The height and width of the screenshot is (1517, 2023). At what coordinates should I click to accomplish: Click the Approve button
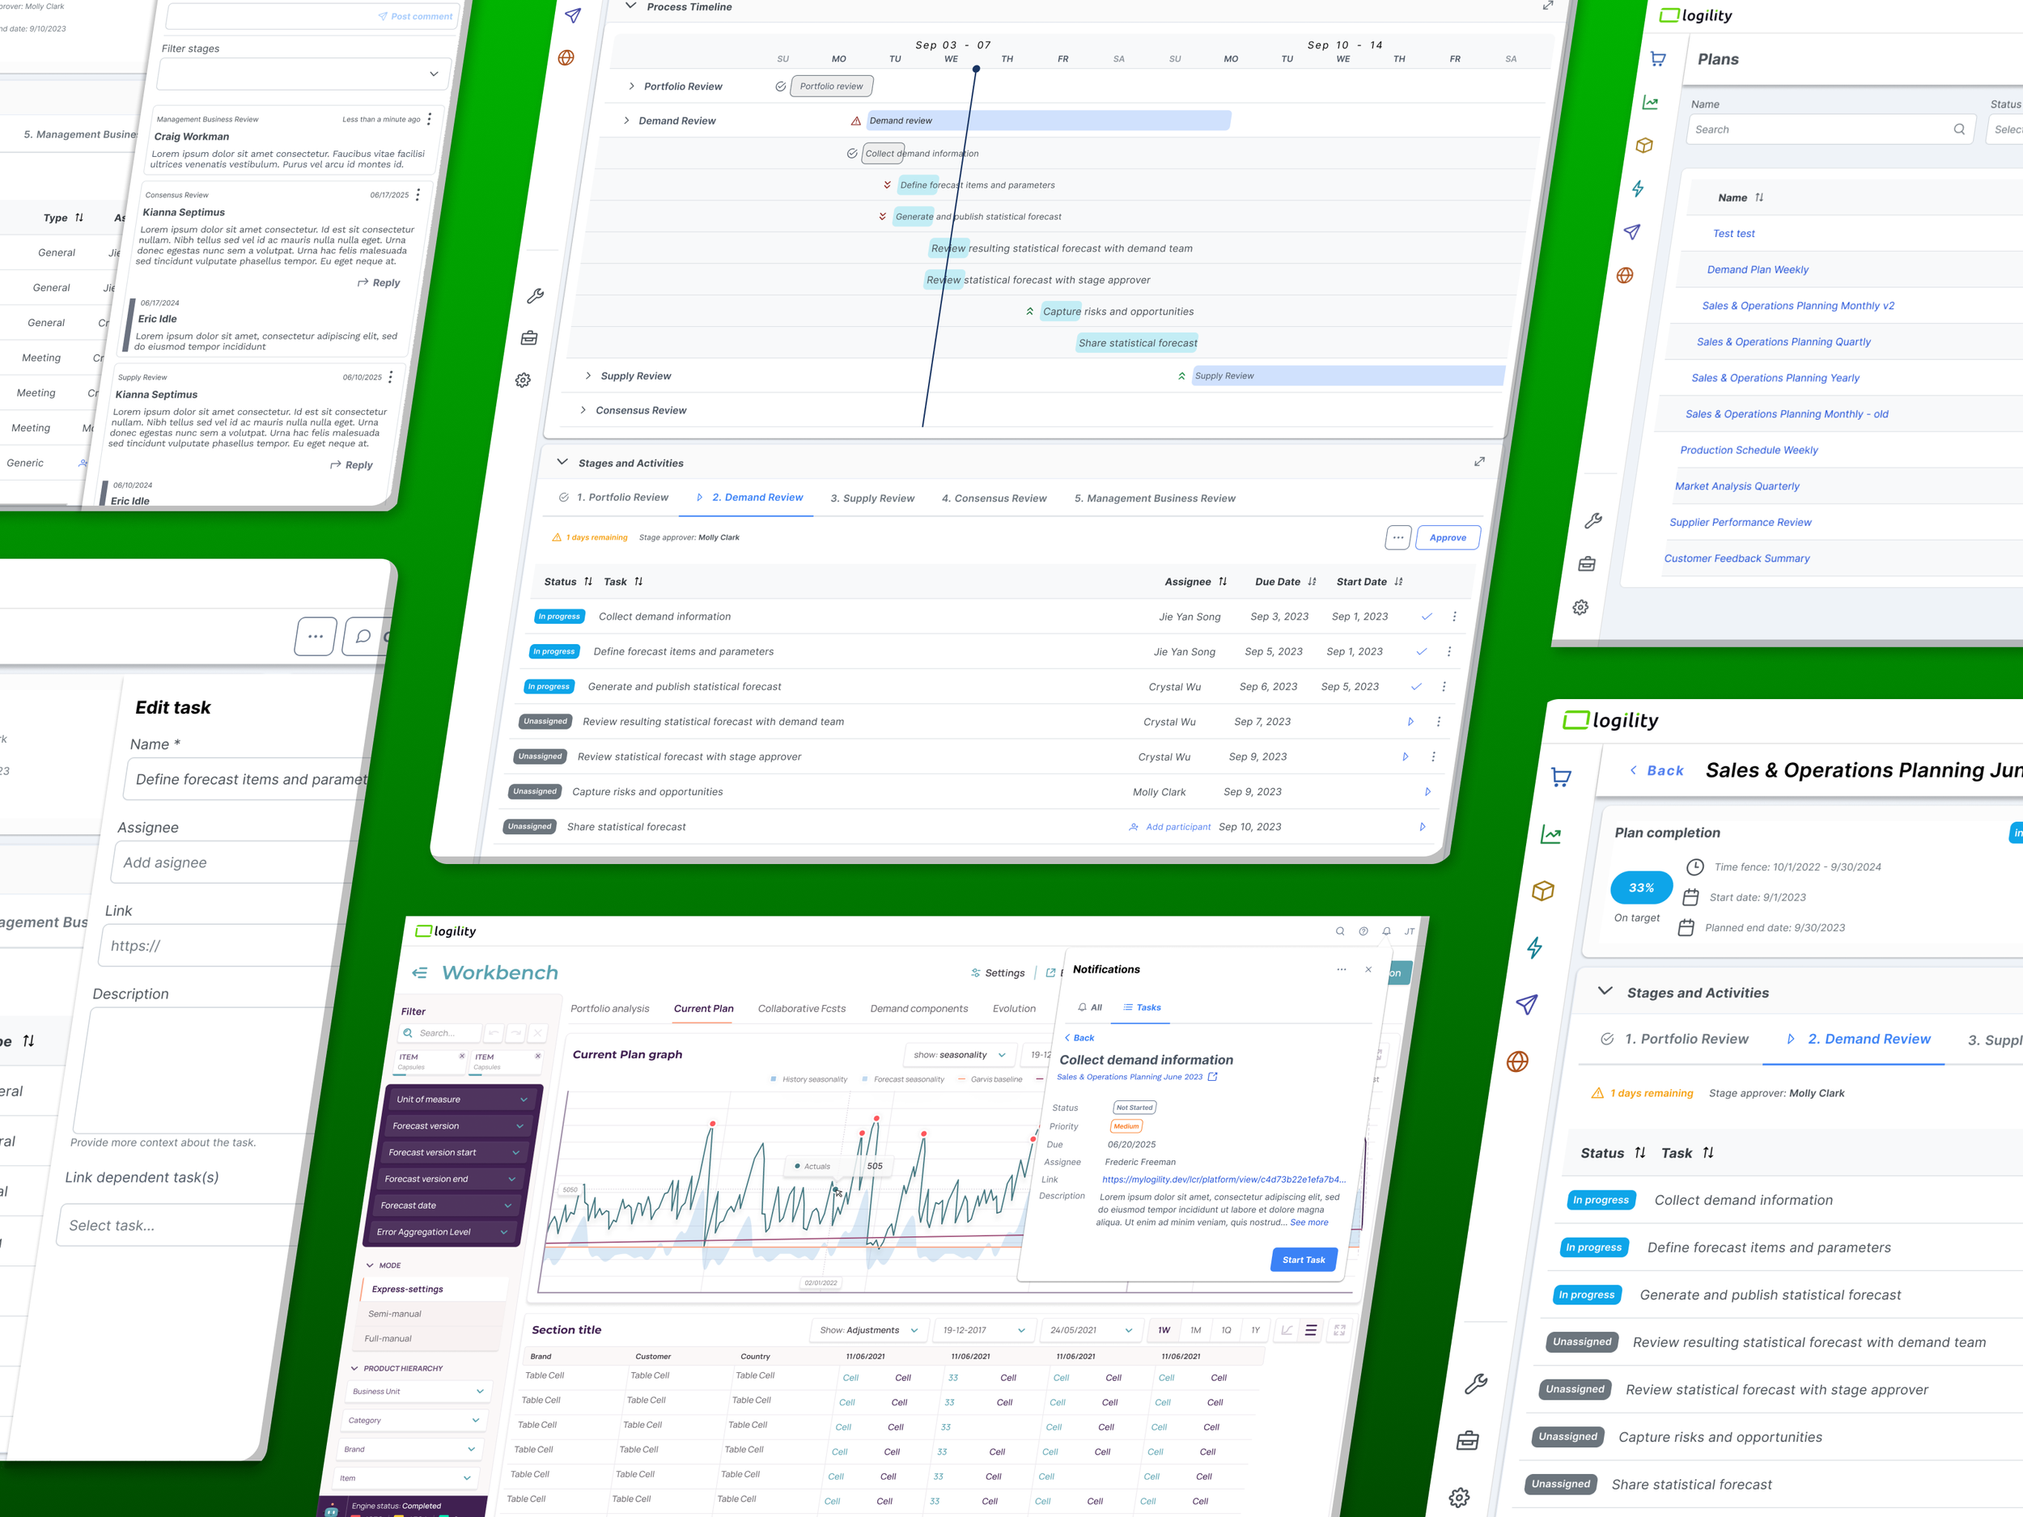pos(1447,538)
